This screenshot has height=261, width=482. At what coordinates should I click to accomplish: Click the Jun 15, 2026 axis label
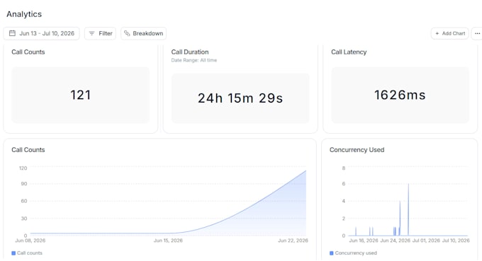[x=168, y=240]
